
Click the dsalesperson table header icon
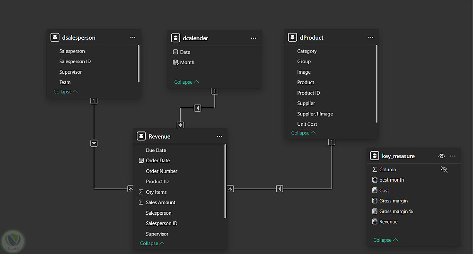(55, 37)
